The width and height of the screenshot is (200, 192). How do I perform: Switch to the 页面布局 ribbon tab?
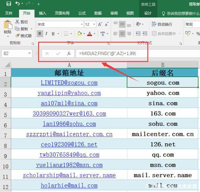[x=62, y=13]
